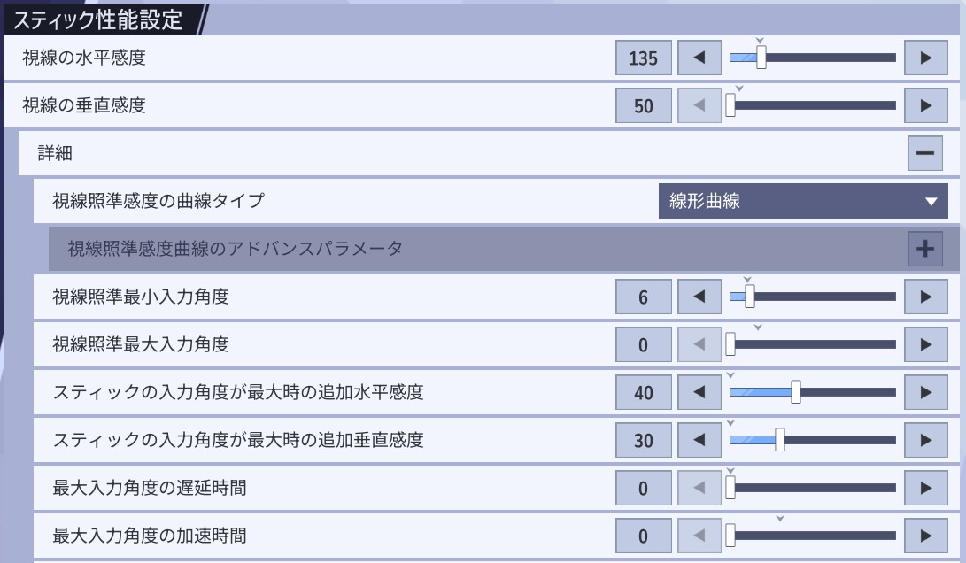
Task: Decrease 視線照準最小入力角度 with left arrow
Action: point(699,297)
